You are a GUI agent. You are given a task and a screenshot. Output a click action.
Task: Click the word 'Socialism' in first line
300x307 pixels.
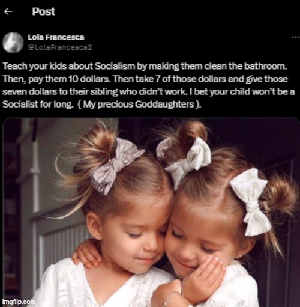pos(115,66)
